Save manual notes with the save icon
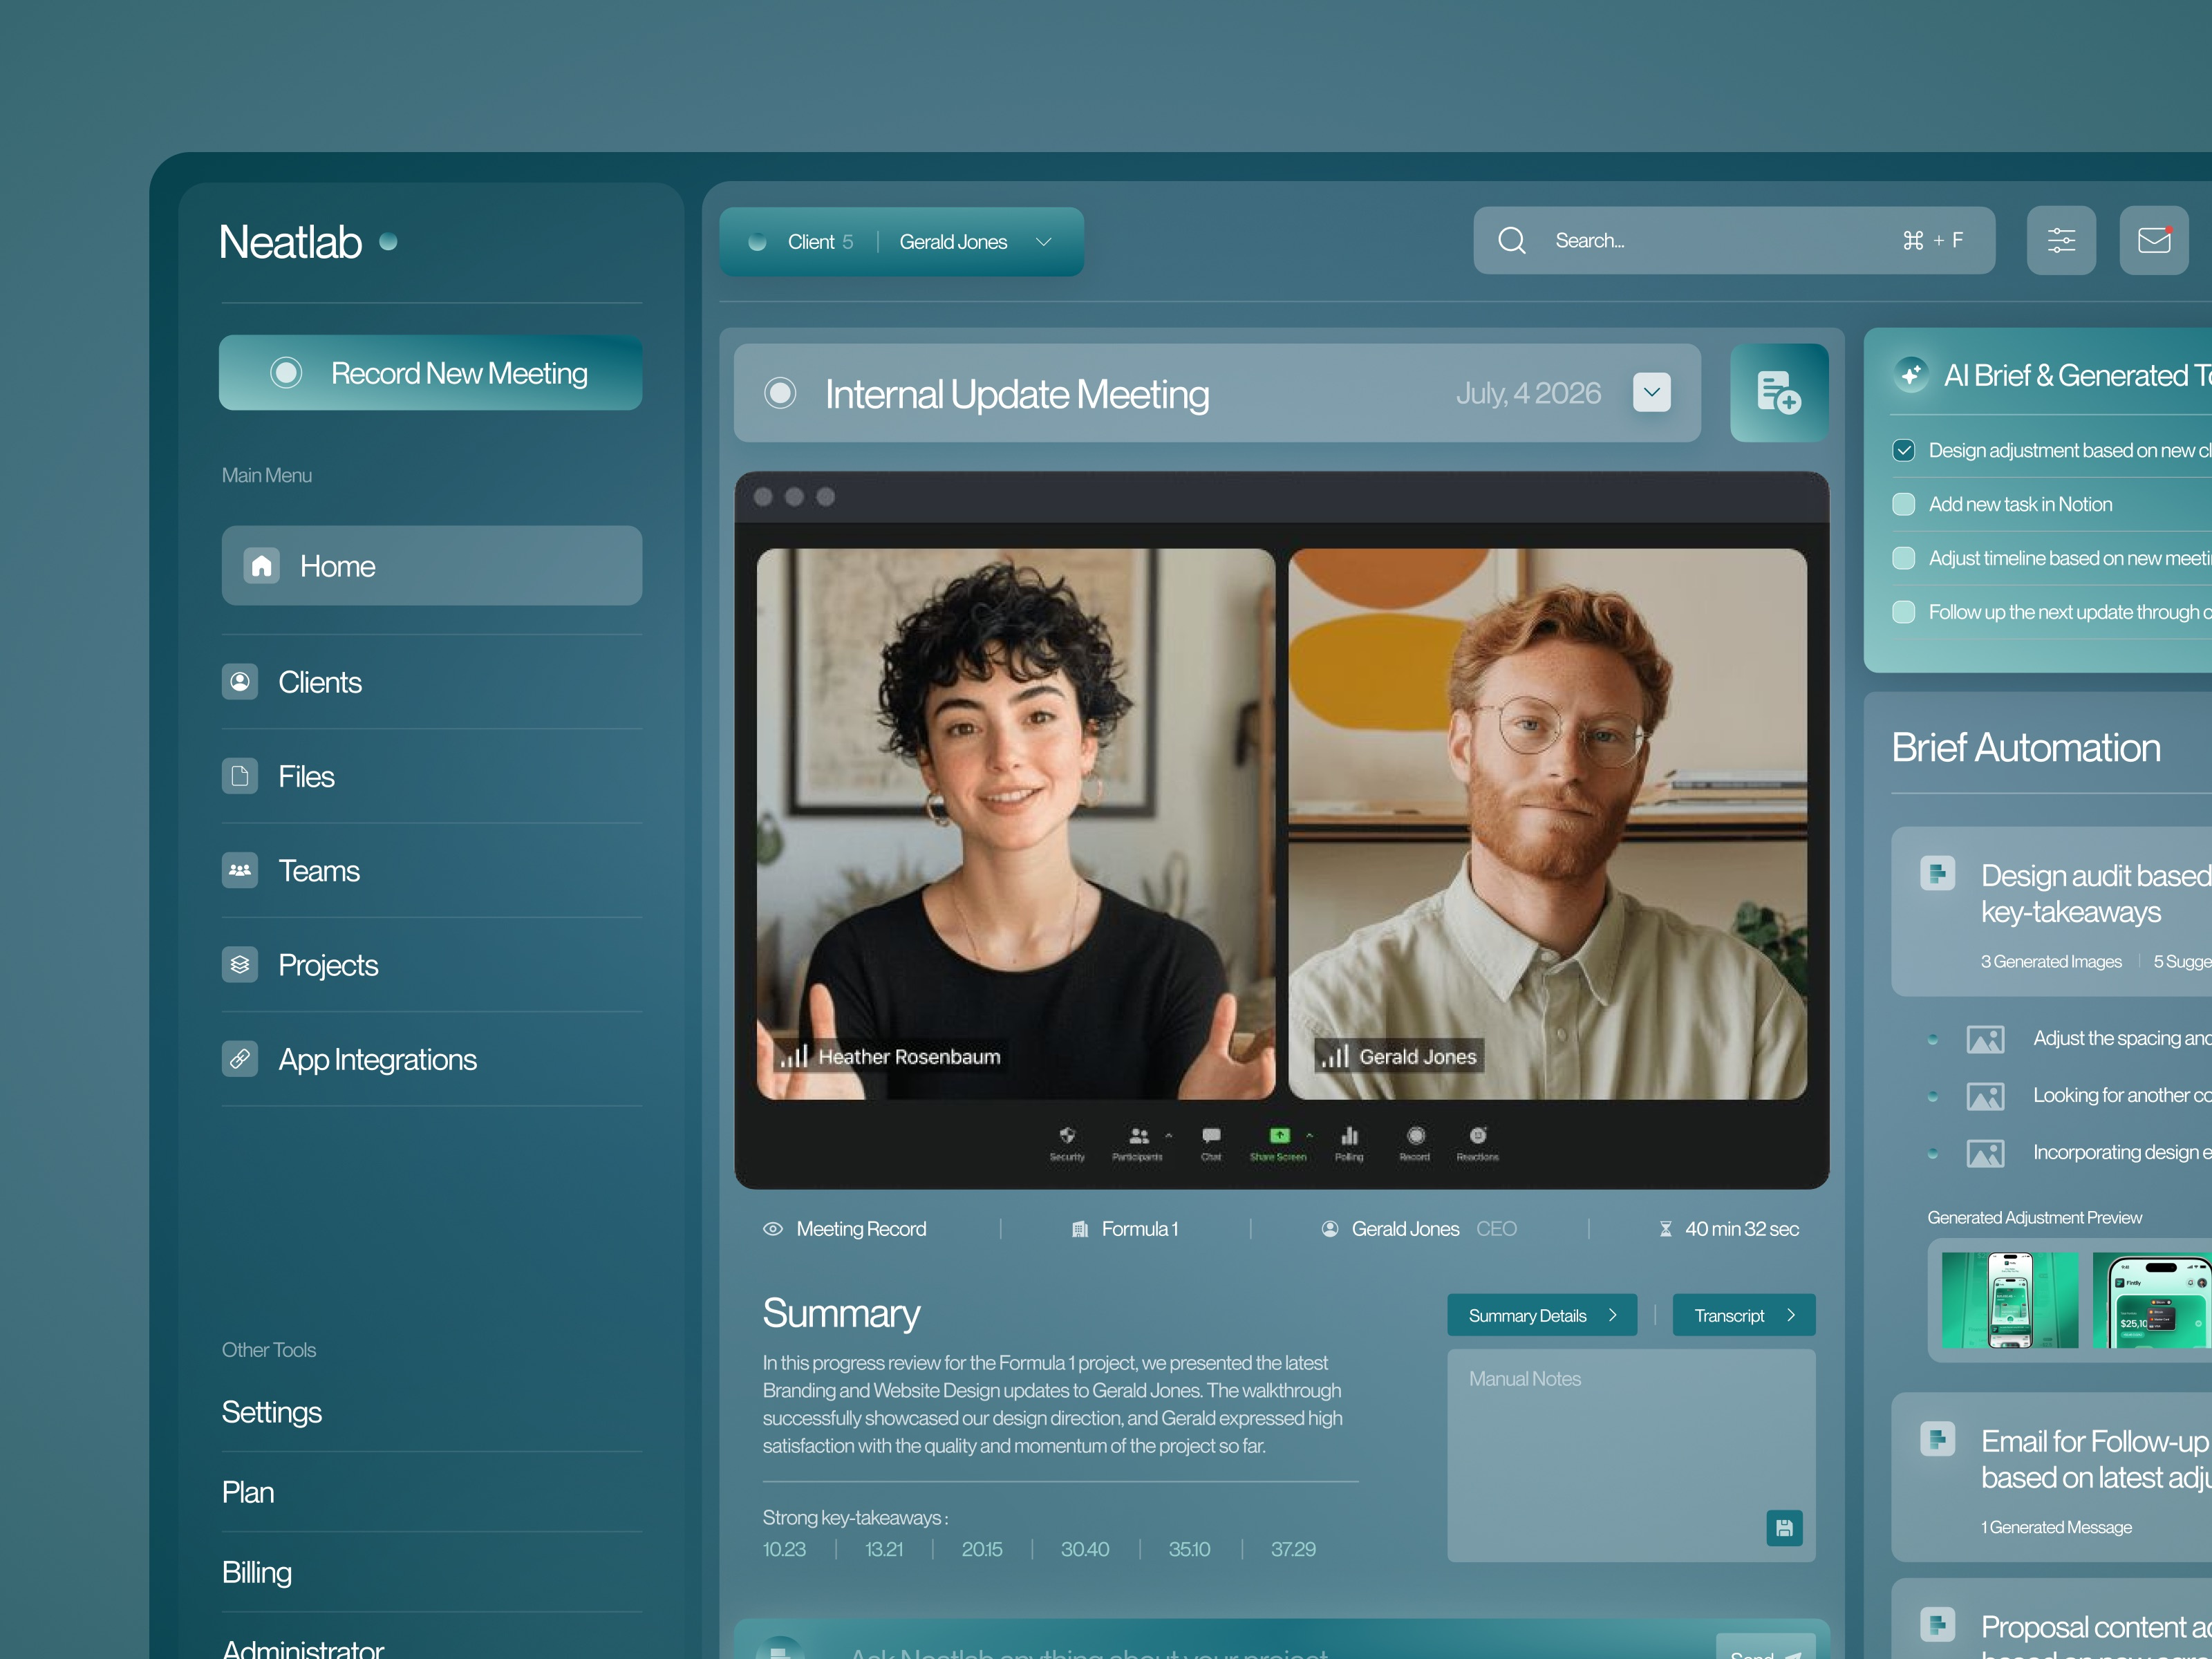Screen dimensions: 2212x1659 pyautogui.click(x=1784, y=1527)
